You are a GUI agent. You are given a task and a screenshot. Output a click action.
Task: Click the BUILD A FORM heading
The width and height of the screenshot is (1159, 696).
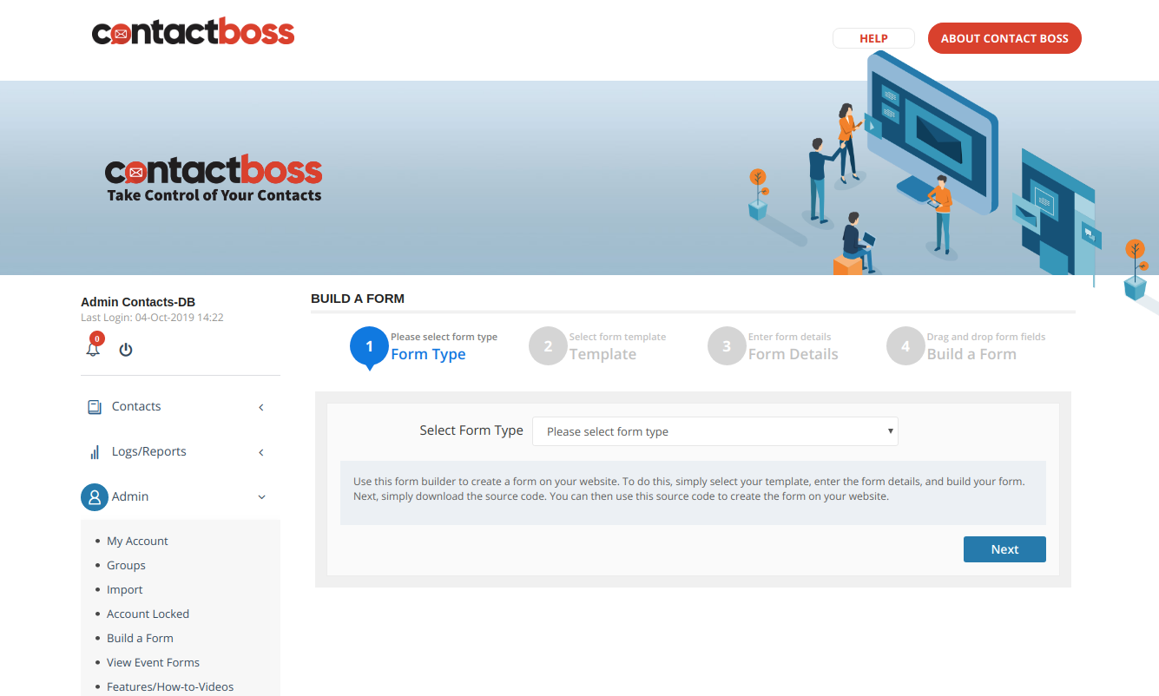pyautogui.click(x=358, y=299)
